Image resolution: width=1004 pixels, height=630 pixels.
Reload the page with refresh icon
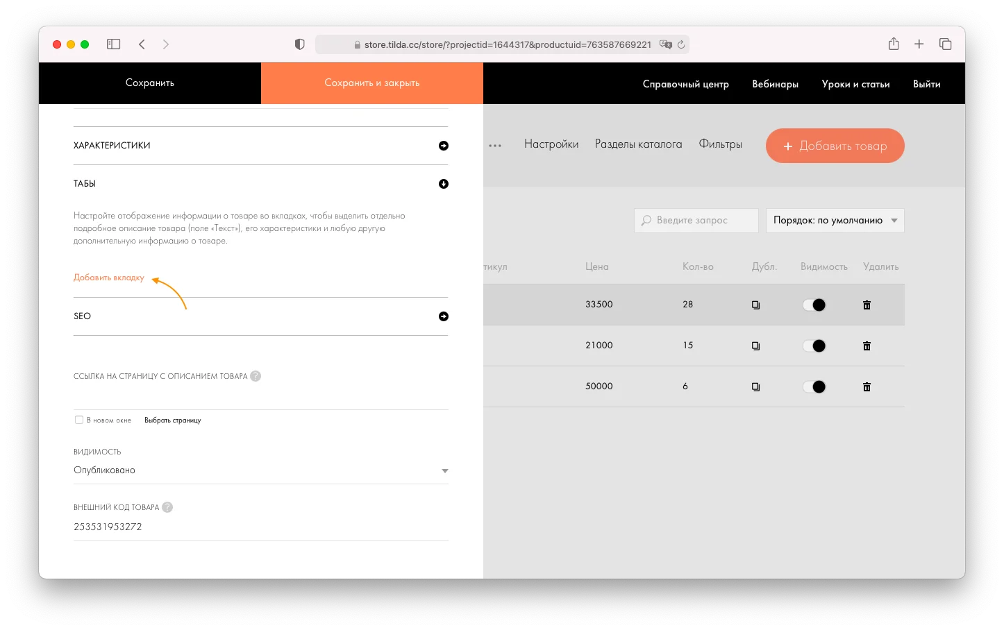point(681,44)
